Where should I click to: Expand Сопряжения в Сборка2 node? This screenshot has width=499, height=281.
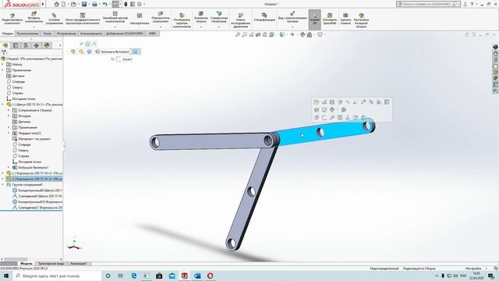(x=9, y=110)
